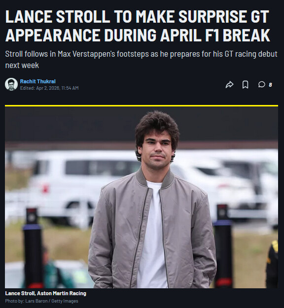284x308 pixels.
Task: Open the main Lance Stroll photo
Action: [142, 197]
